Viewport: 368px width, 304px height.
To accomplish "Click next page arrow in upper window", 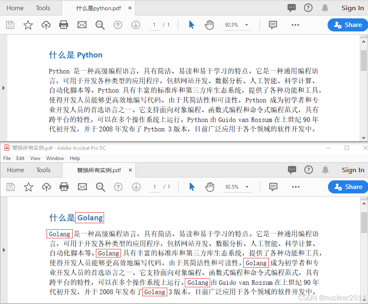I will coord(135,24).
